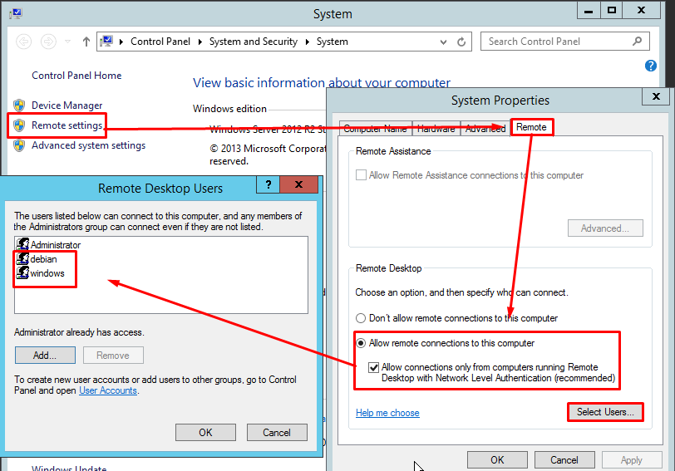Switch to the Computer Name tab
The image size is (675, 471).
pyautogui.click(x=375, y=129)
